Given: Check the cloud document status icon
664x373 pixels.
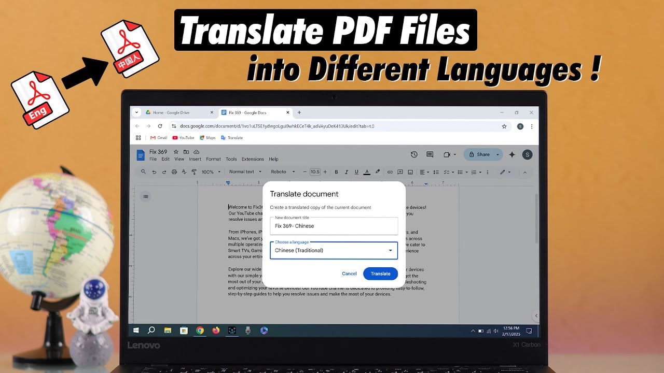Looking at the screenshot, I should [x=197, y=152].
